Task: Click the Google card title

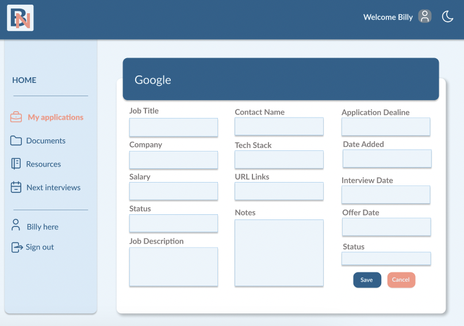Action: (153, 80)
